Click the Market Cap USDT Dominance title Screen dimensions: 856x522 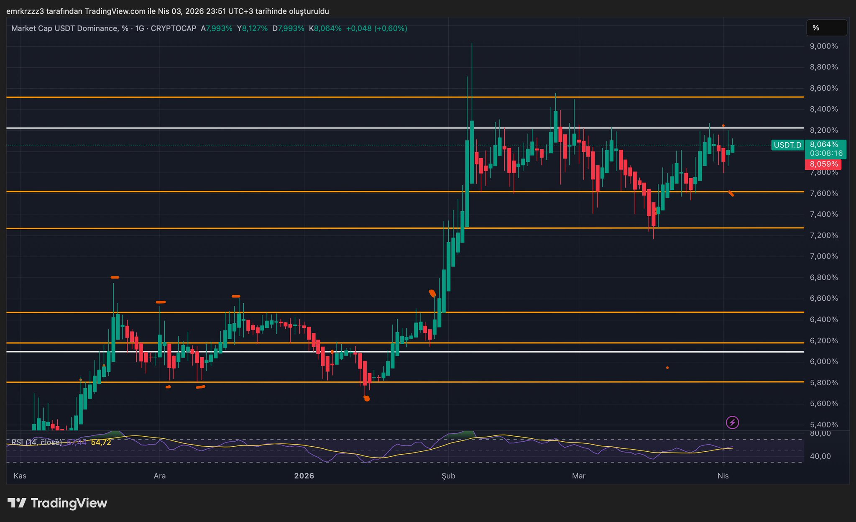[x=65, y=28]
